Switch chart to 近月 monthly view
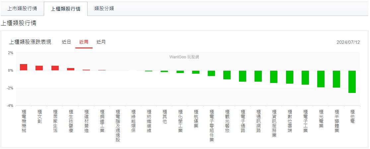370x149 pixels. [101, 42]
